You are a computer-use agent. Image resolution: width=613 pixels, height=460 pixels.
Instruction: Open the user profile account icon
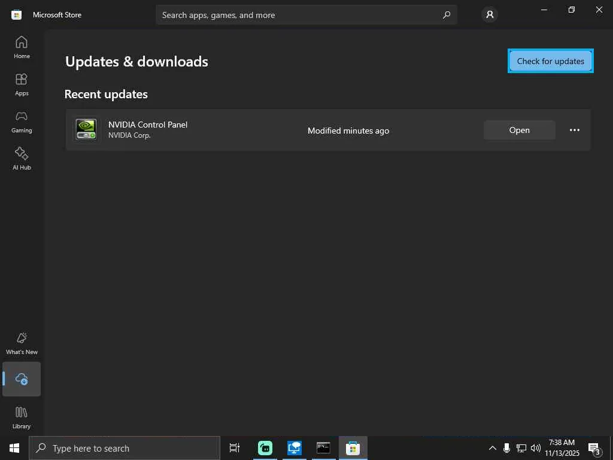tap(490, 15)
